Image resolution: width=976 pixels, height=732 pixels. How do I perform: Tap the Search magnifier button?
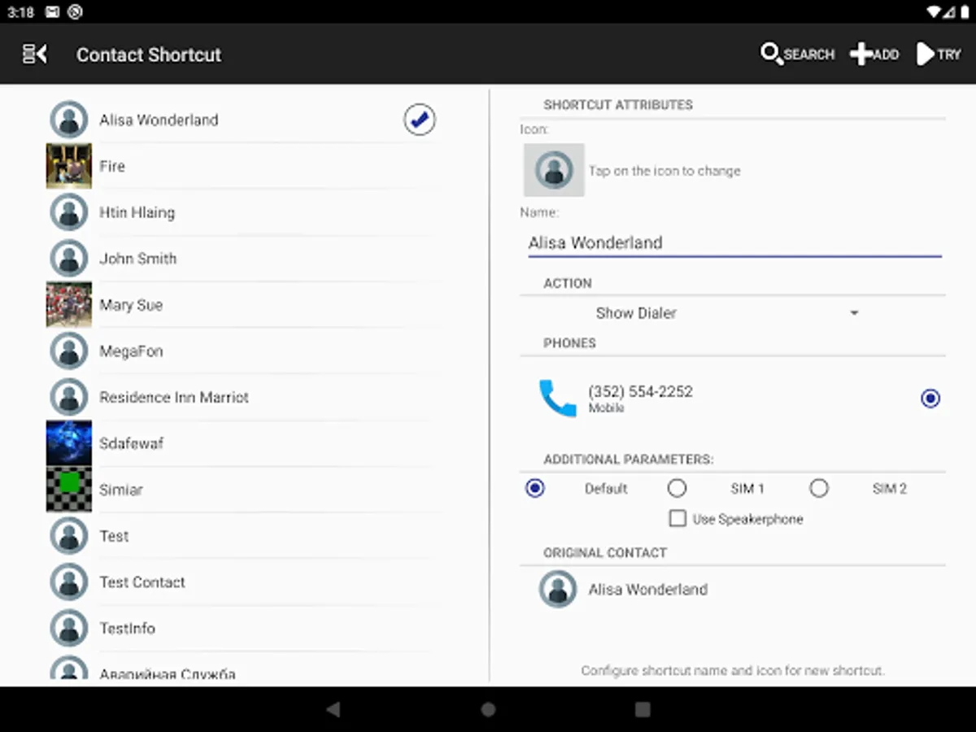797,54
